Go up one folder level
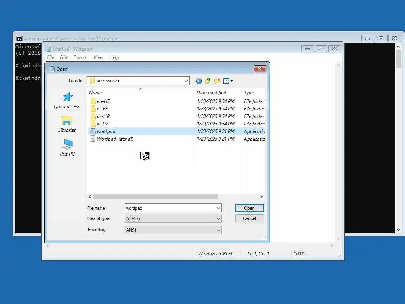The image size is (405, 304). [208, 81]
